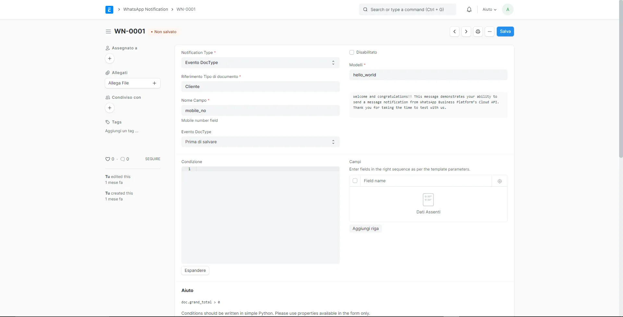This screenshot has width=623, height=317.
Task: Open comments via speech bubble icon
Action: [x=123, y=159]
